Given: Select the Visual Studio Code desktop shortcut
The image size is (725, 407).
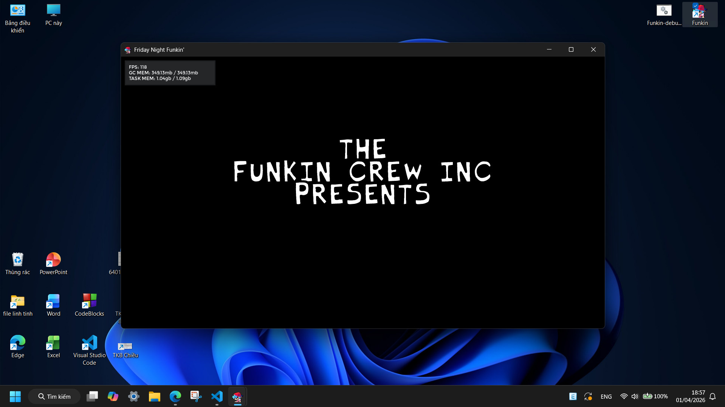Looking at the screenshot, I should 89,351.
